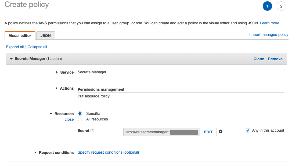Uncheck Any in this account checkbox

(248, 131)
